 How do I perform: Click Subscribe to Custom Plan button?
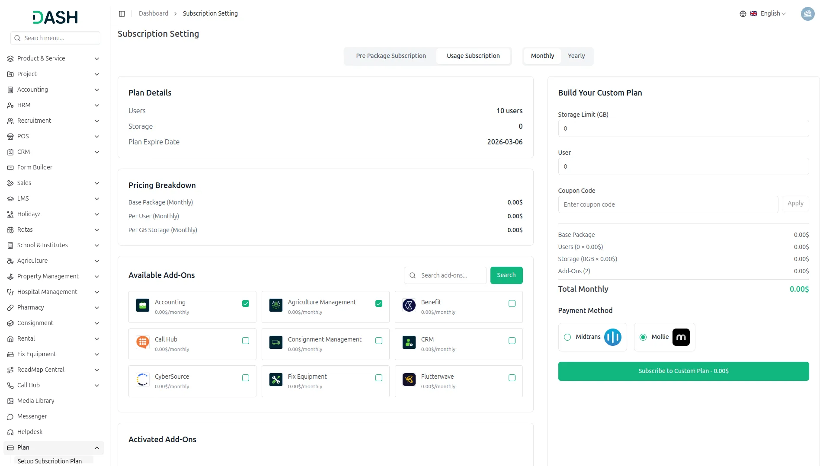683,371
